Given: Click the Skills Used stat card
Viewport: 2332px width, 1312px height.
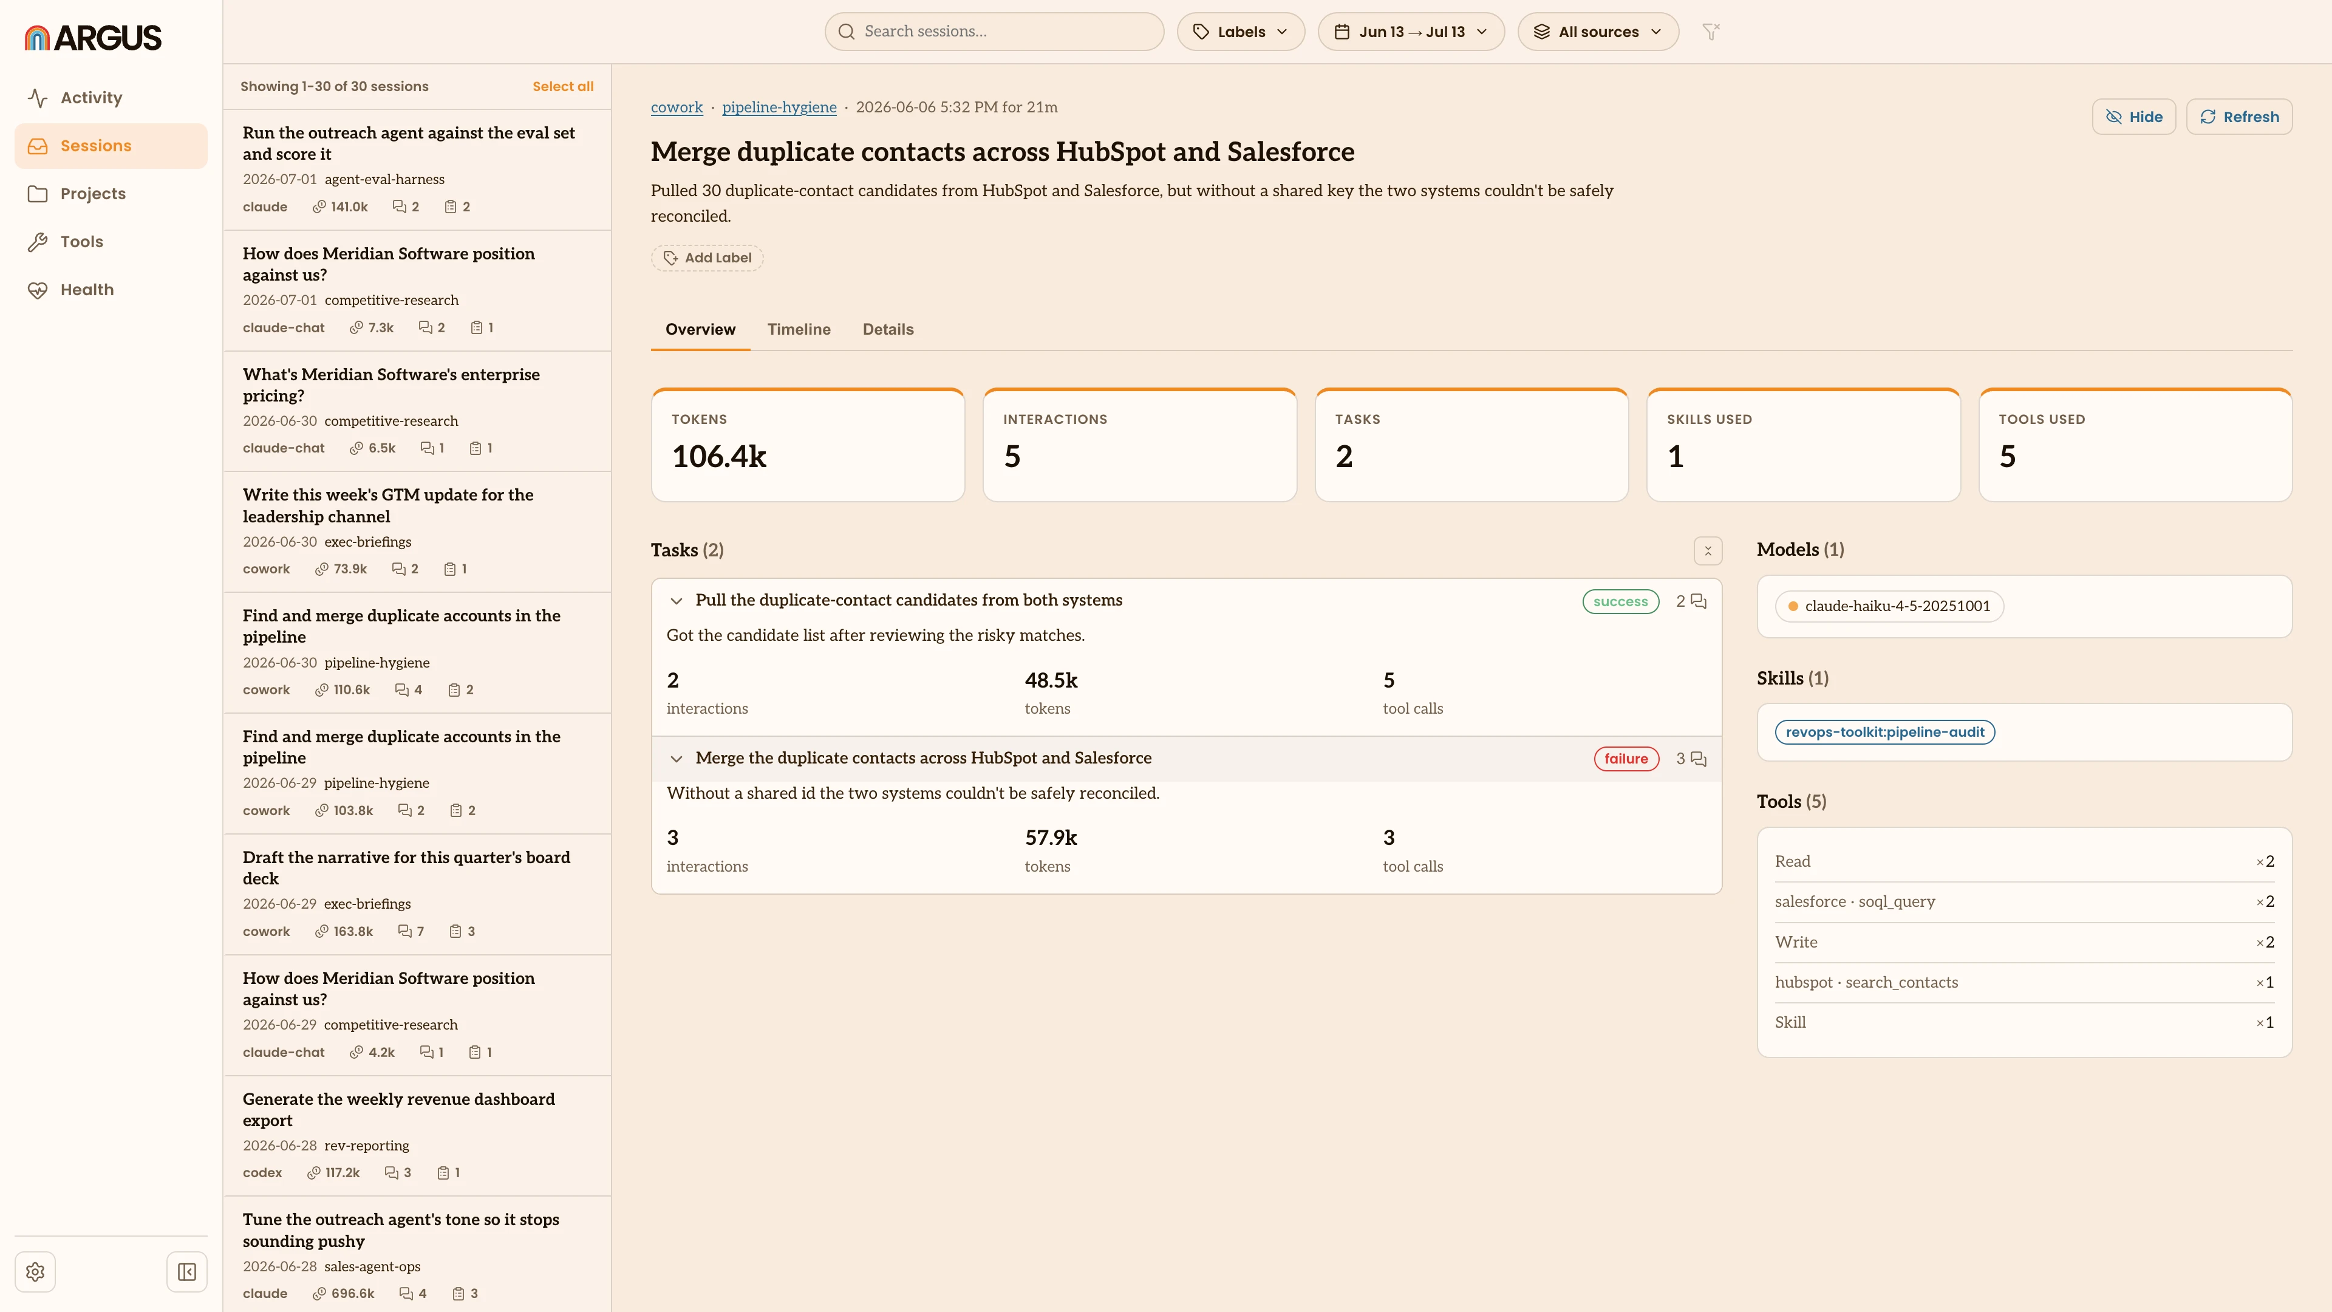Looking at the screenshot, I should point(1803,445).
